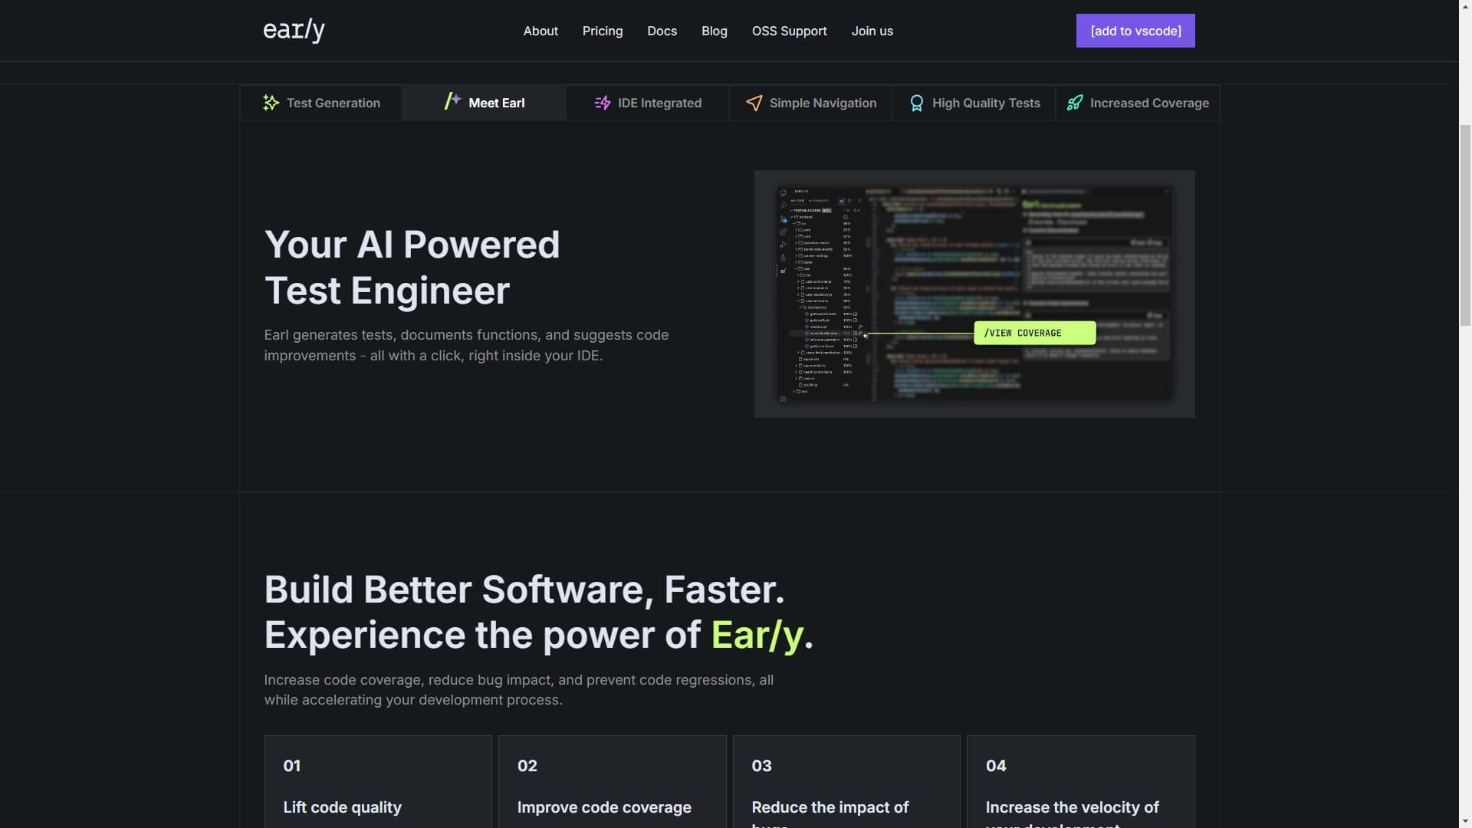Click the Join us navigation link
The width and height of the screenshot is (1472, 828).
coord(872,31)
